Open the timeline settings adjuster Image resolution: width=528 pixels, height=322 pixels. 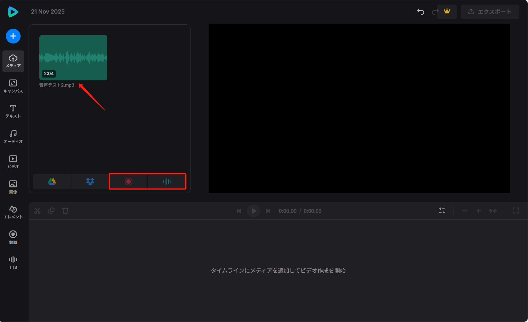click(x=442, y=211)
